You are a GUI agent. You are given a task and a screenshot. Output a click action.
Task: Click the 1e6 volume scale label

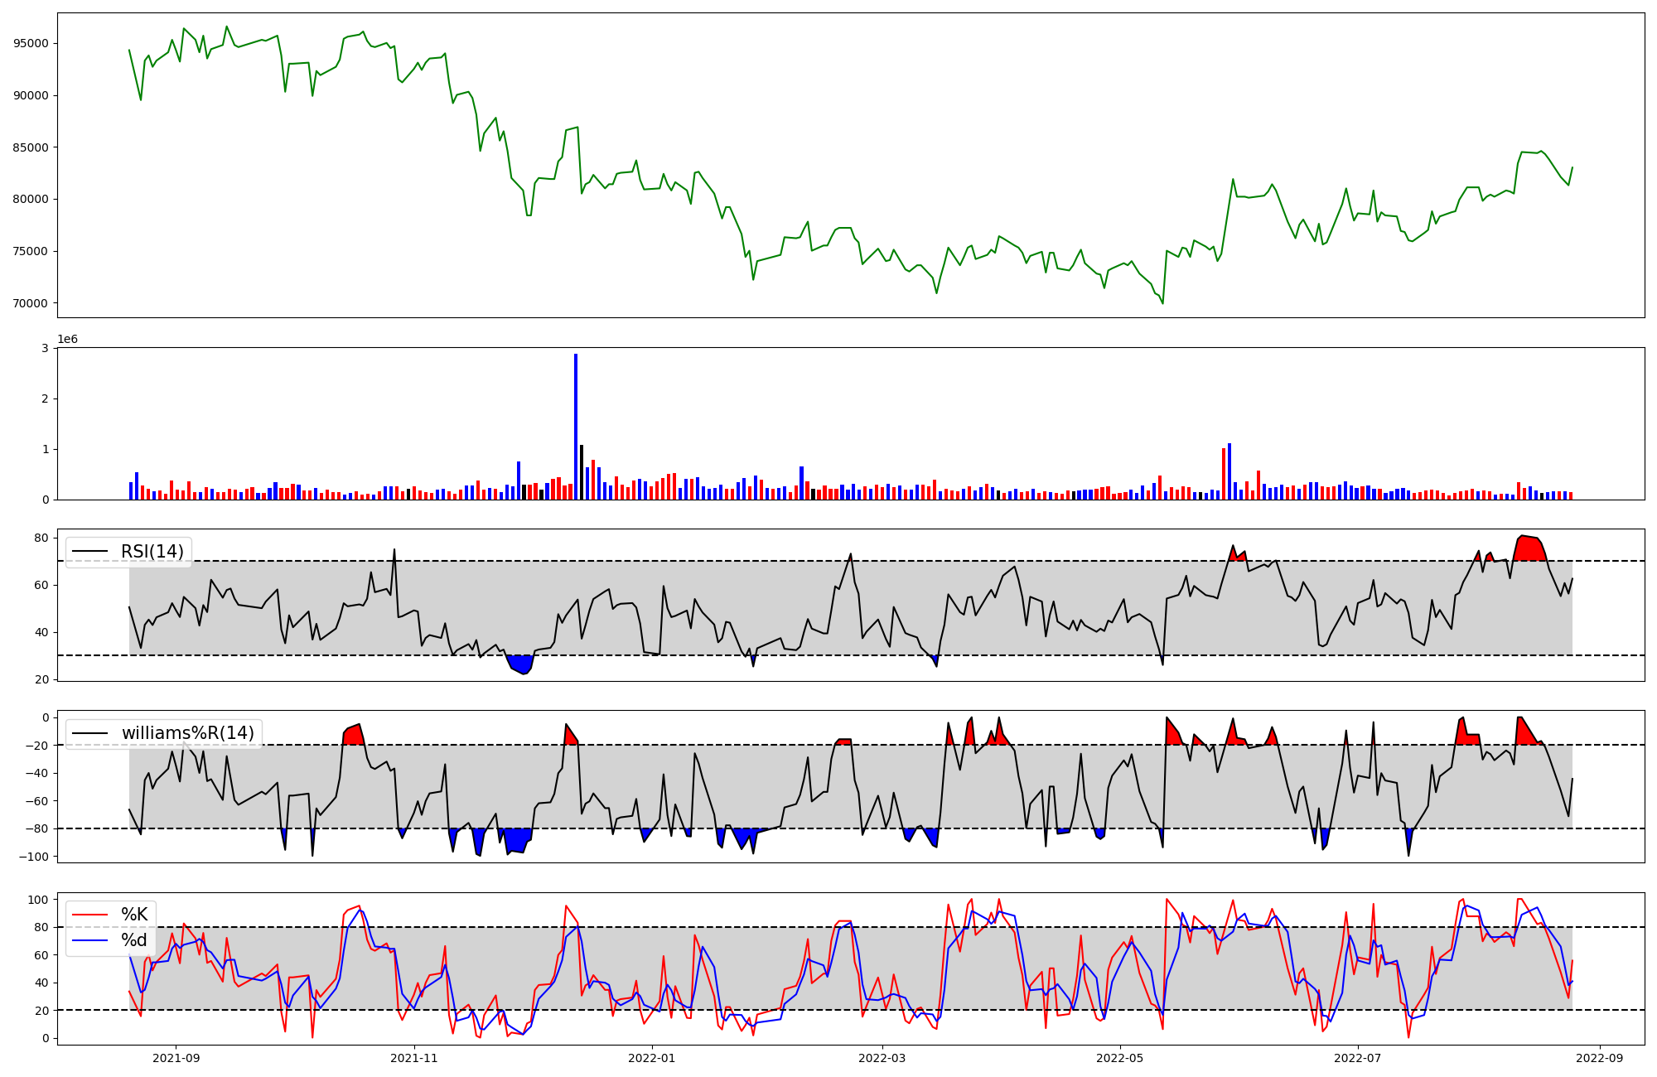click(x=67, y=340)
